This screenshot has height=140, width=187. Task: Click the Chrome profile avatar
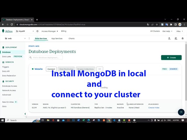pyautogui.click(x=180, y=24)
